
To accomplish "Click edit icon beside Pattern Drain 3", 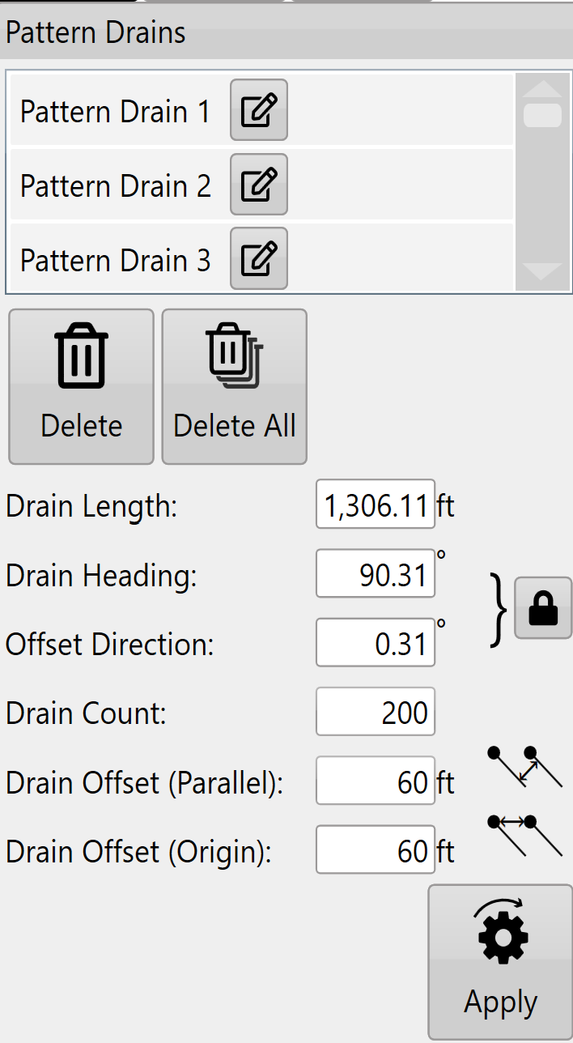I will tap(259, 259).
